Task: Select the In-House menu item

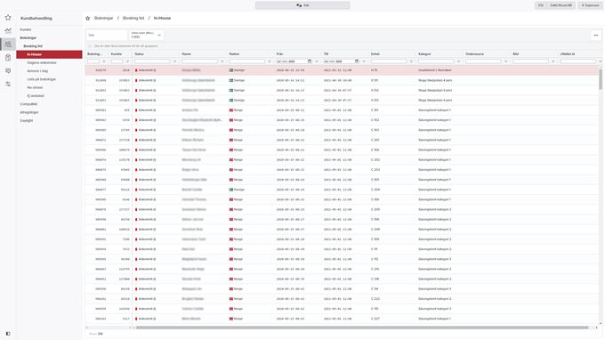Action: 50,54
